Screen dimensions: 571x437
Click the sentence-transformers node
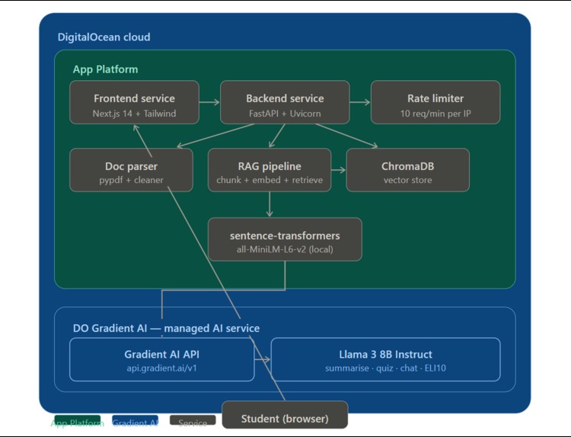(x=285, y=239)
